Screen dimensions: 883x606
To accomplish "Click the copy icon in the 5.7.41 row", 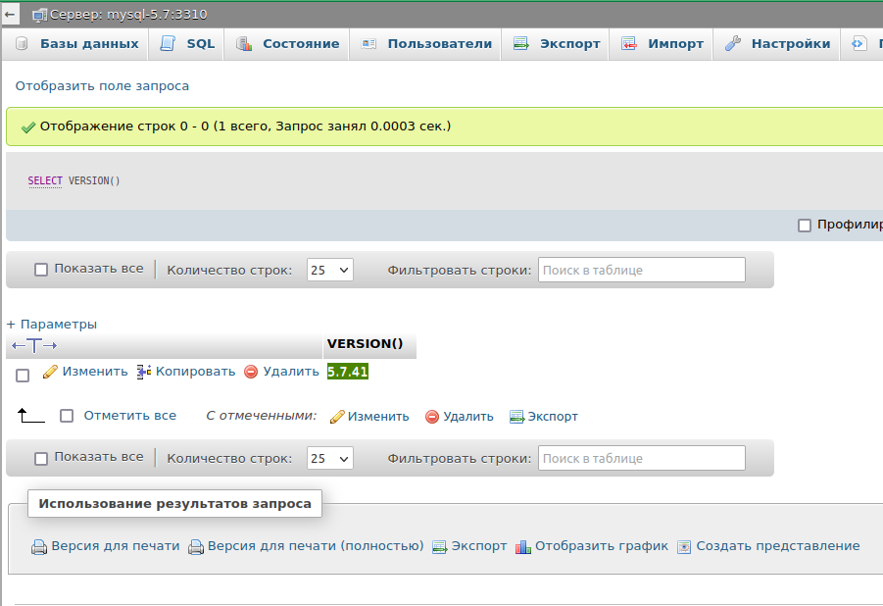I will pos(144,372).
